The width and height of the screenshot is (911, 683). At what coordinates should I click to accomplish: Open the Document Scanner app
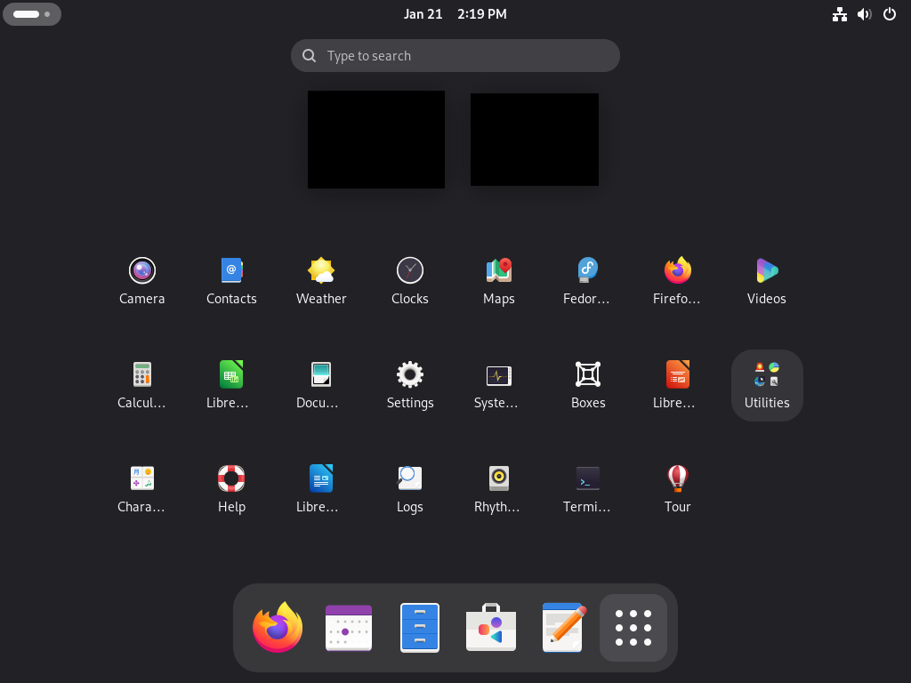(x=320, y=385)
